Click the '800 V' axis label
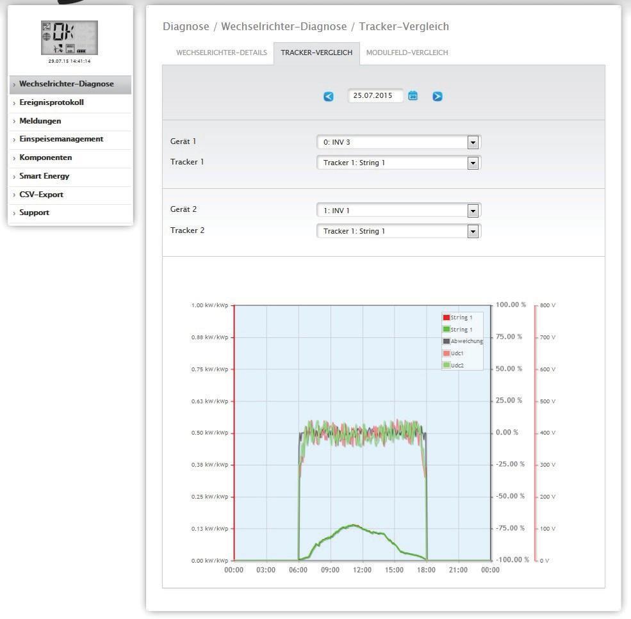 [x=547, y=305]
